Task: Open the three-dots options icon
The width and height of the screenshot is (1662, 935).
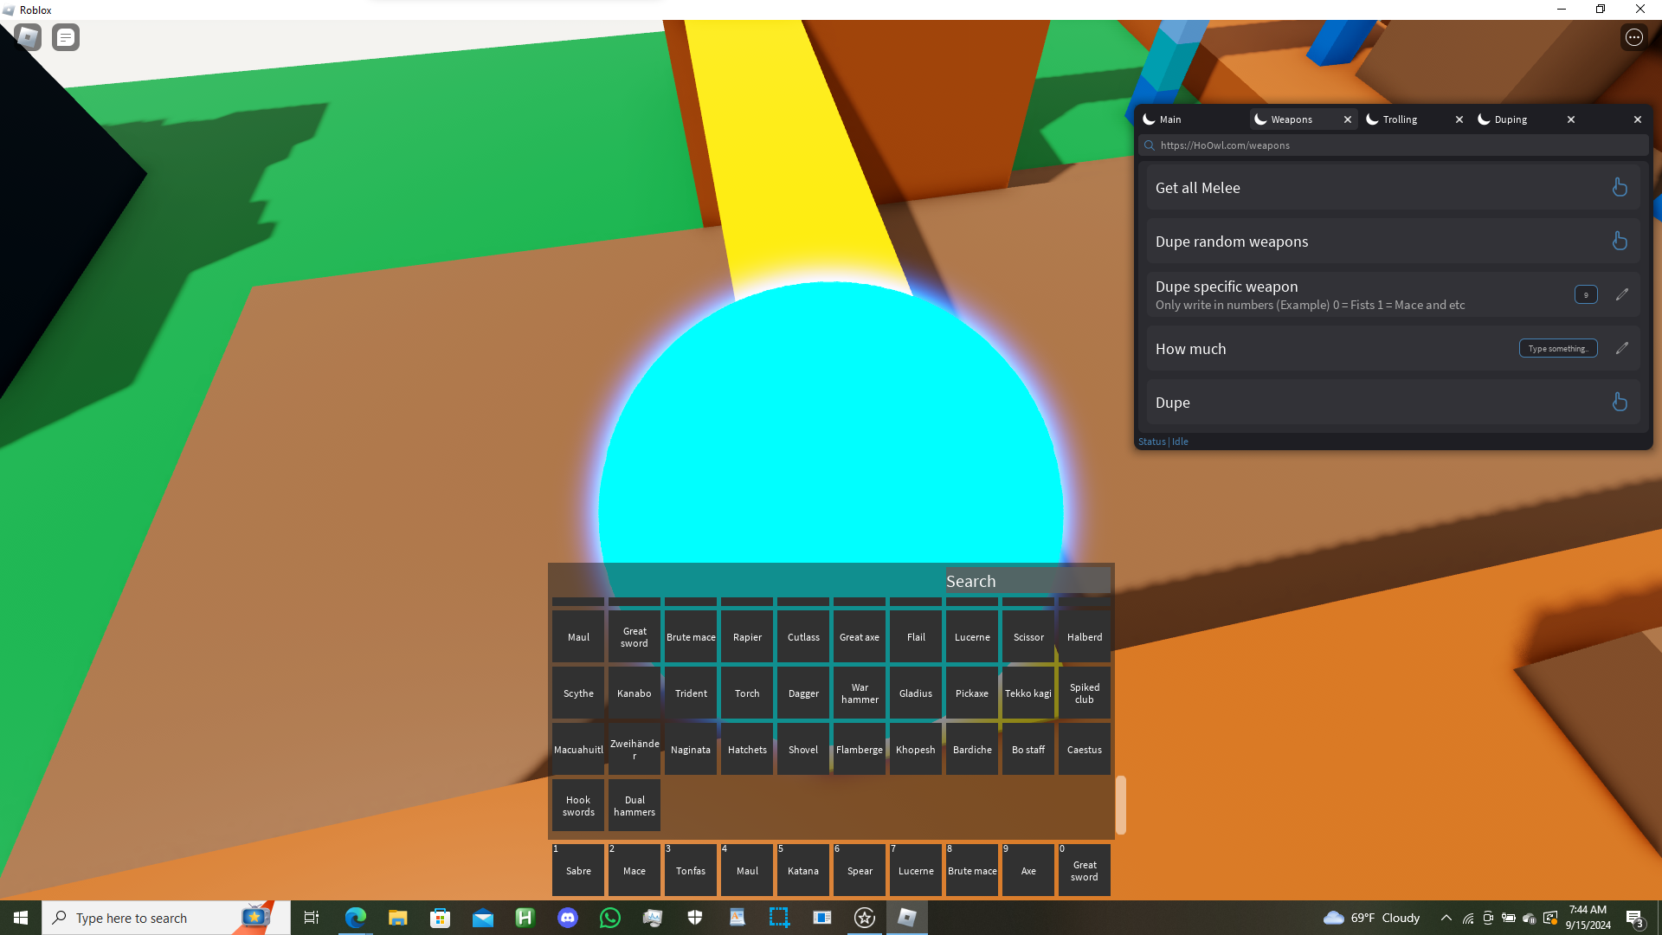Action: tap(1634, 37)
